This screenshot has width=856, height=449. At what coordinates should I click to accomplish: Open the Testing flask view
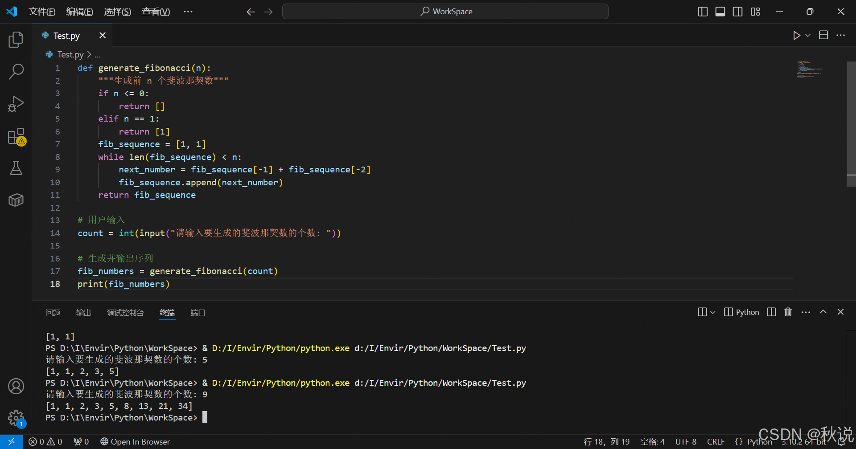pos(16,168)
